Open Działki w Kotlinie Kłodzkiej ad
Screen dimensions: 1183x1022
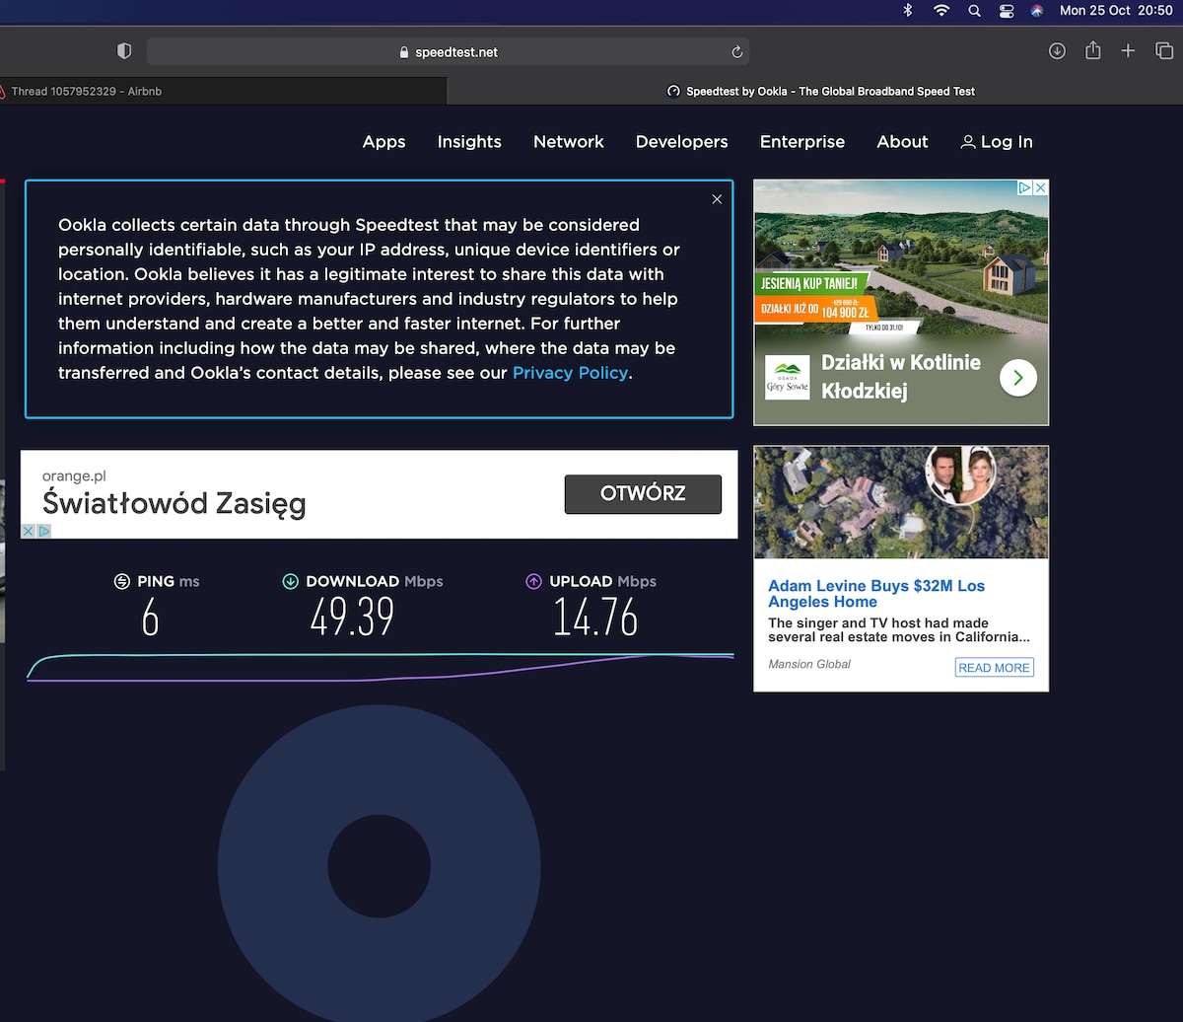(901, 376)
